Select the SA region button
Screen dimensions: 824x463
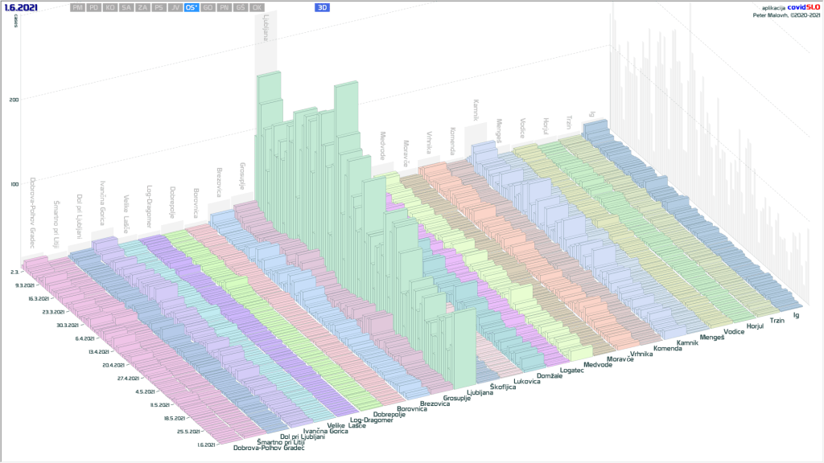point(126,7)
